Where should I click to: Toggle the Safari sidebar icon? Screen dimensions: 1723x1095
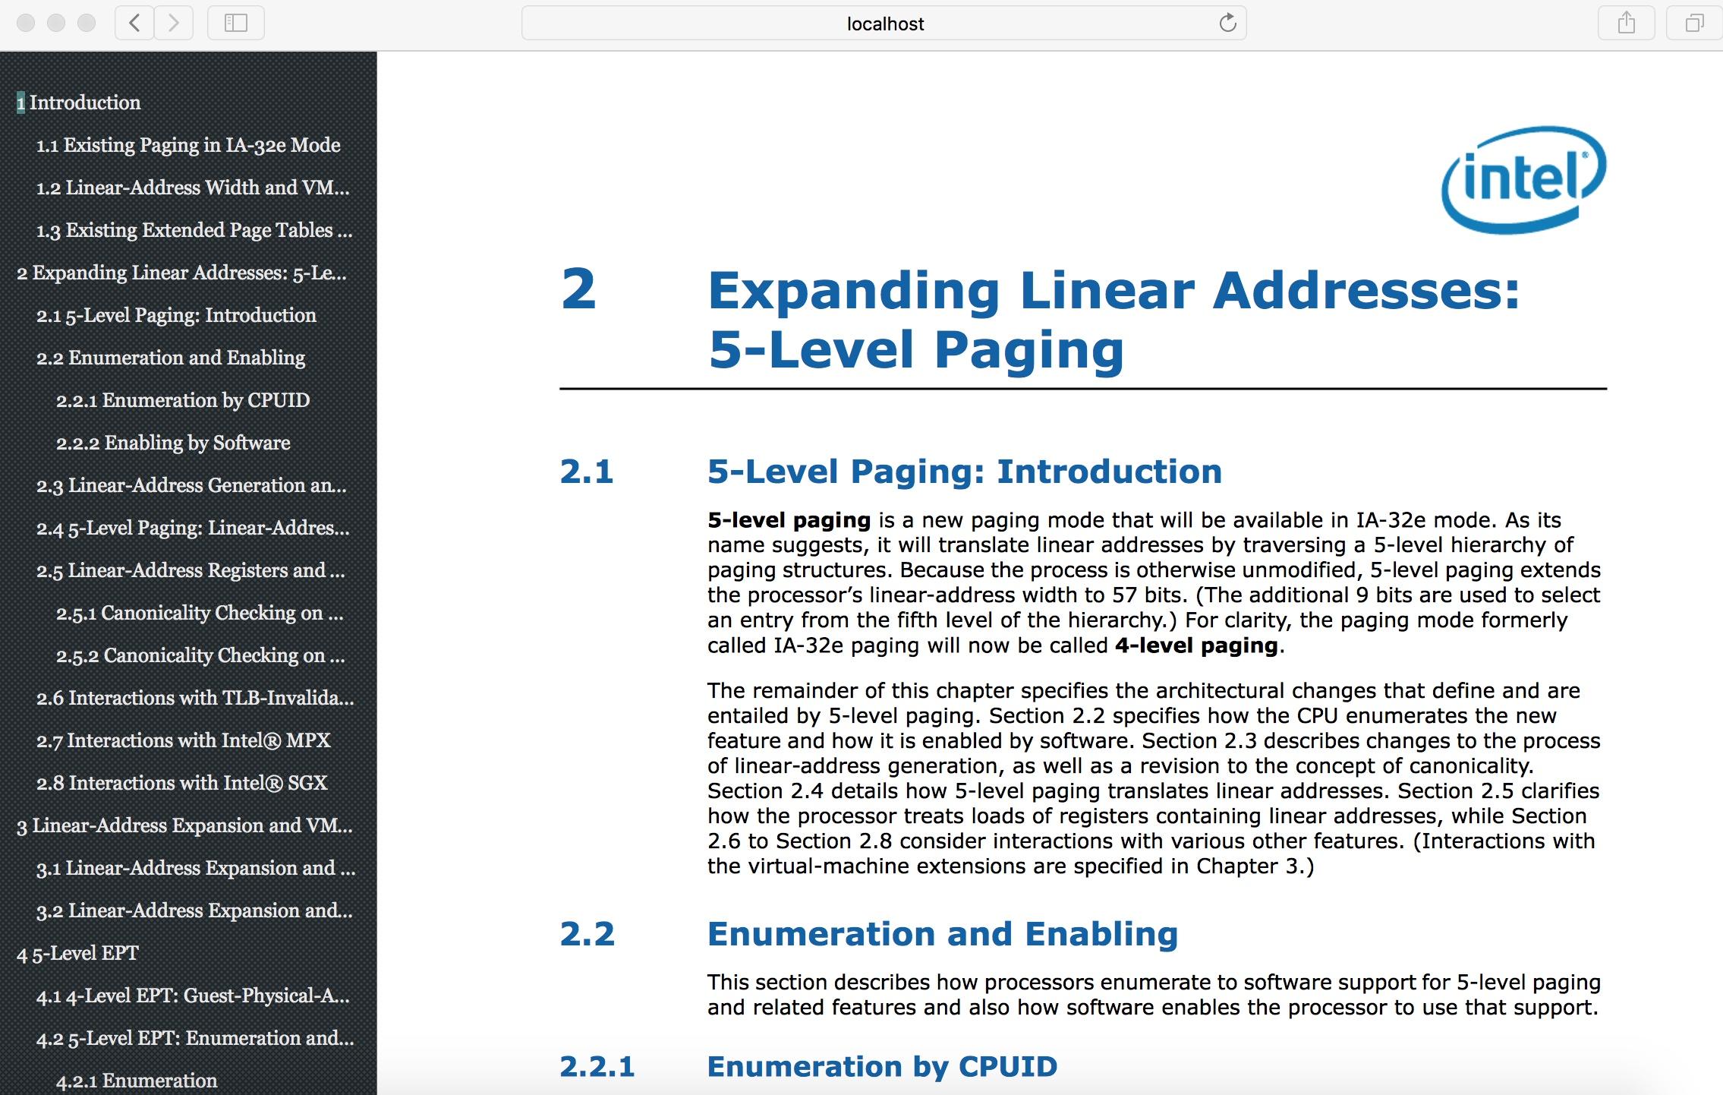tap(236, 24)
